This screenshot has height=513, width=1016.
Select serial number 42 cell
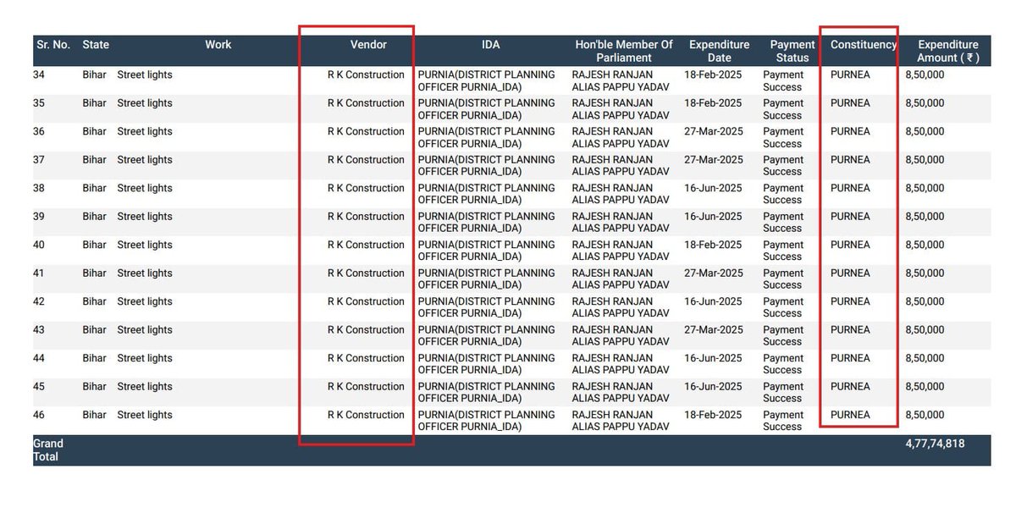point(39,301)
